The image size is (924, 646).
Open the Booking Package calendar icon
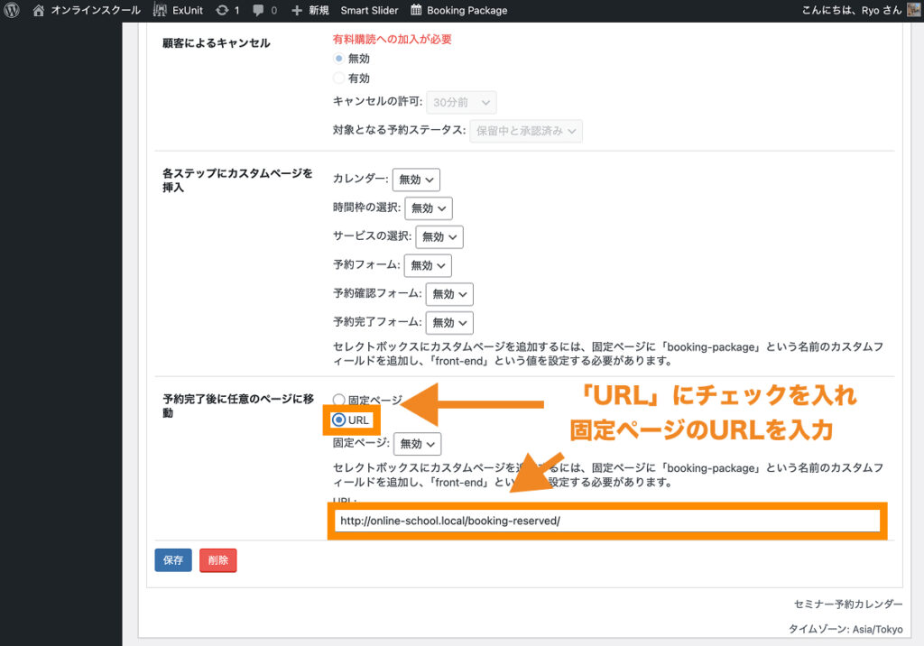(x=416, y=11)
